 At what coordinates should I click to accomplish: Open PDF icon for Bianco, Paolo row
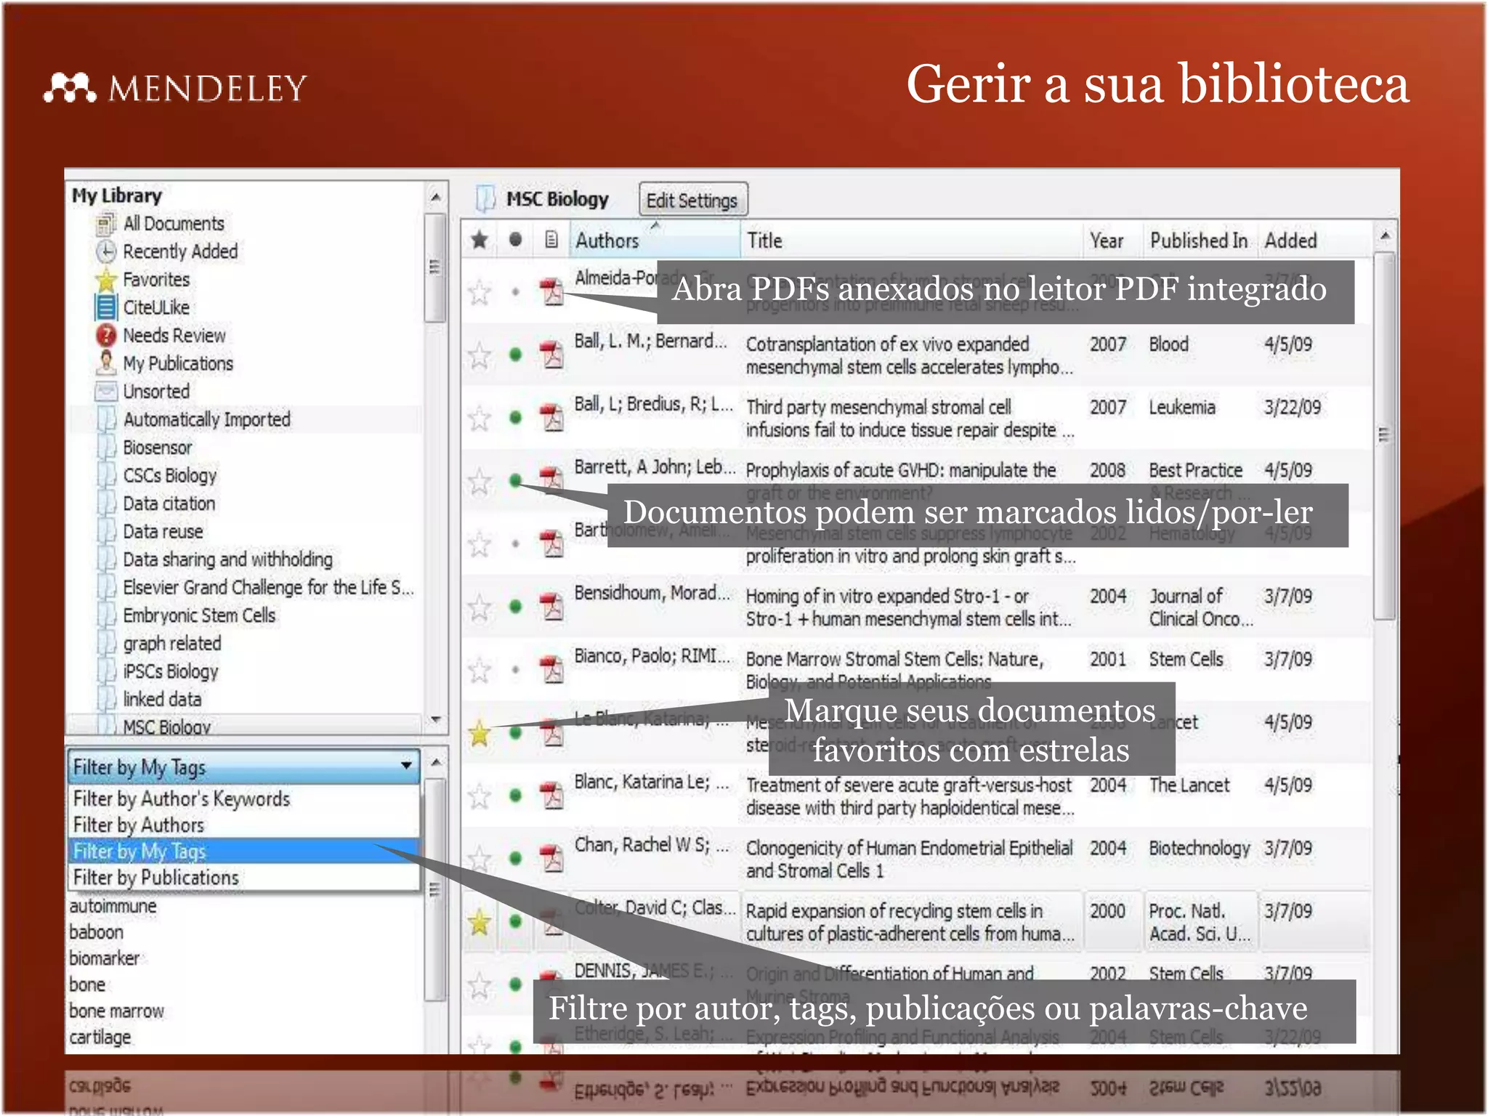coord(551,669)
